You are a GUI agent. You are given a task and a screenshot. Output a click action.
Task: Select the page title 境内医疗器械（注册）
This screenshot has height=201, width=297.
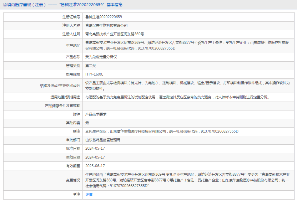[x=26, y=5]
